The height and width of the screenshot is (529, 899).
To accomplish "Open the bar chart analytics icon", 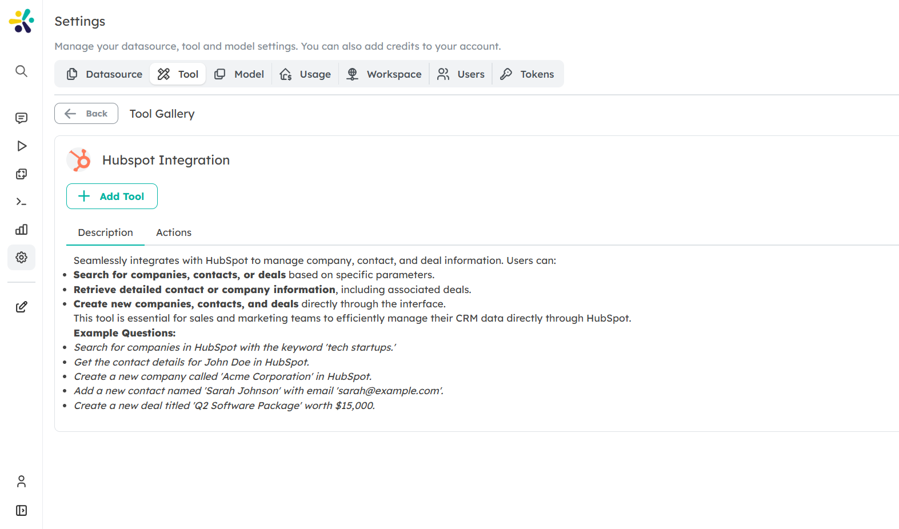I will 21,230.
